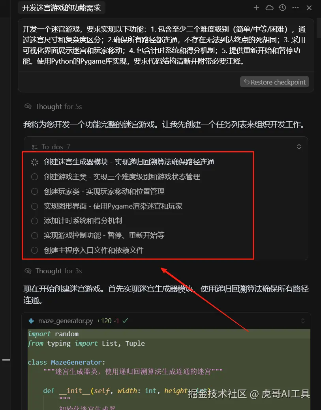
Task: Expand the maze_generator.py code block chevron
Action: coord(303,321)
